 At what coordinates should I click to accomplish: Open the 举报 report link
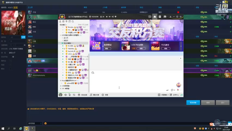click(x=15, y=8)
